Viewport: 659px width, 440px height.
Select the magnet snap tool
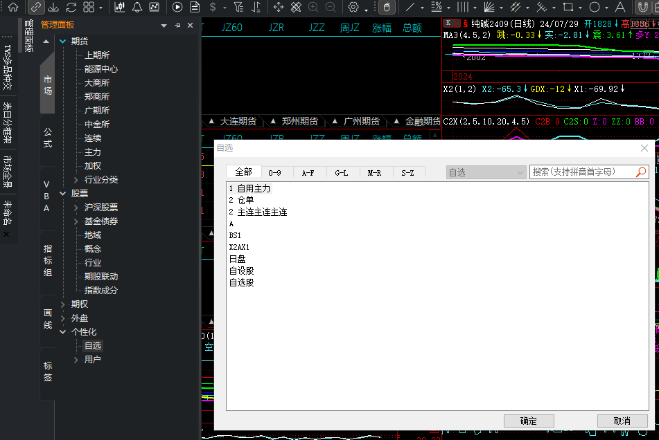coord(642,7)
